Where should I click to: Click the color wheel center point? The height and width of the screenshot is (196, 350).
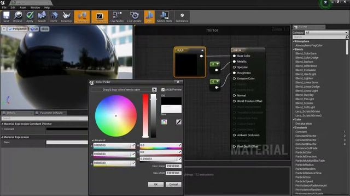click(x=116, y=116)
